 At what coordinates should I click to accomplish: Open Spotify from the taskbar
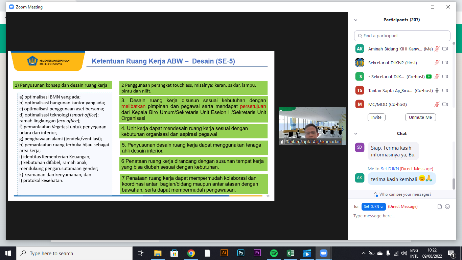point(274,253)
